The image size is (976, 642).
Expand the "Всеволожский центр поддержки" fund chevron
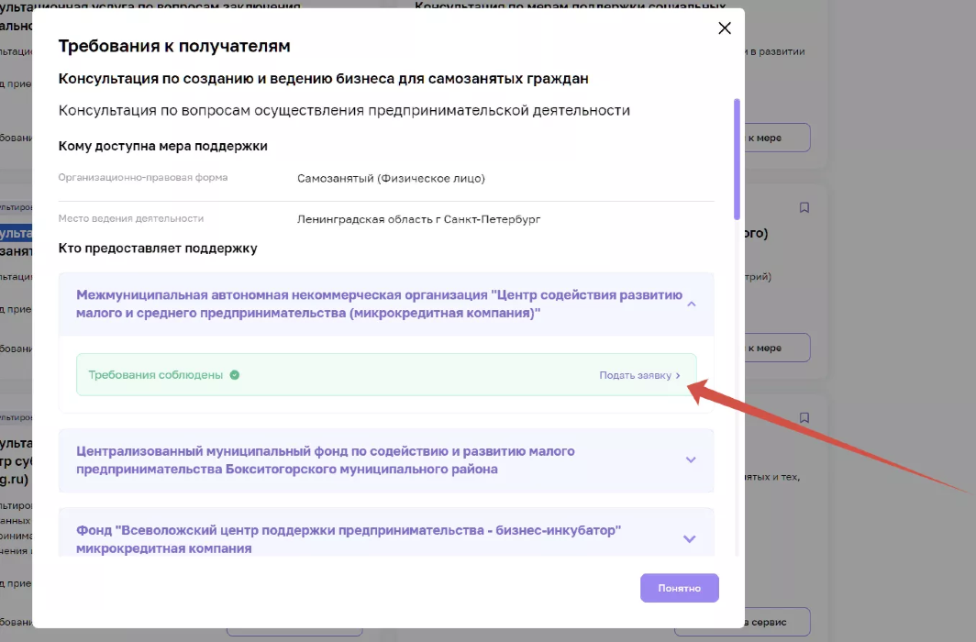(690, 539)
